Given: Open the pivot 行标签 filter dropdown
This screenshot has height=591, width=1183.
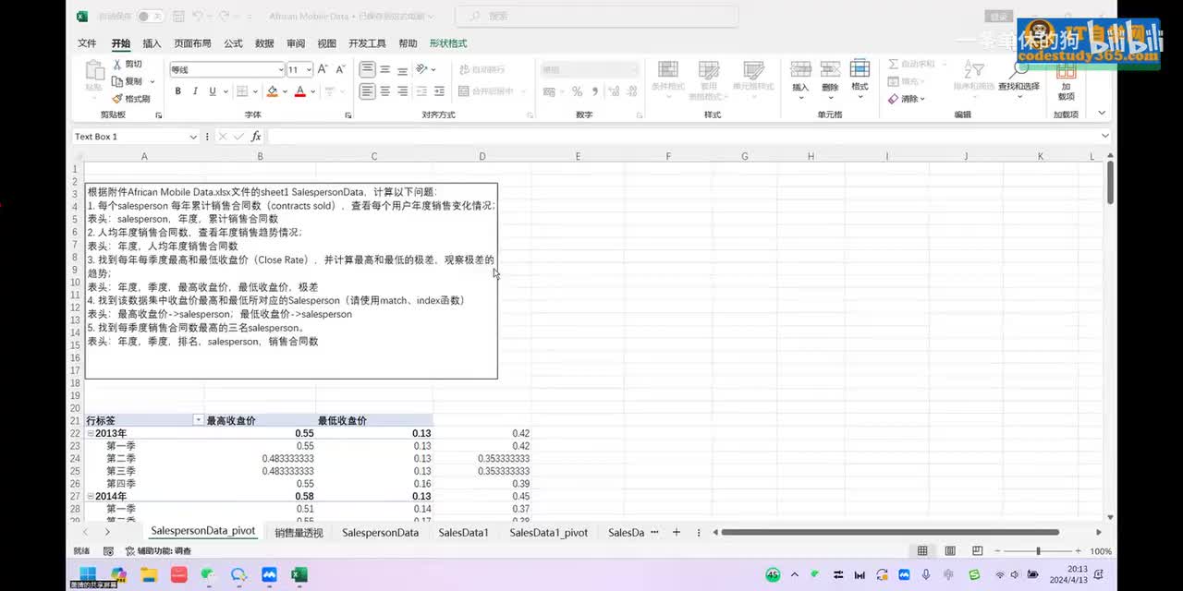Looking at the screenshot, I should (197, 420).
